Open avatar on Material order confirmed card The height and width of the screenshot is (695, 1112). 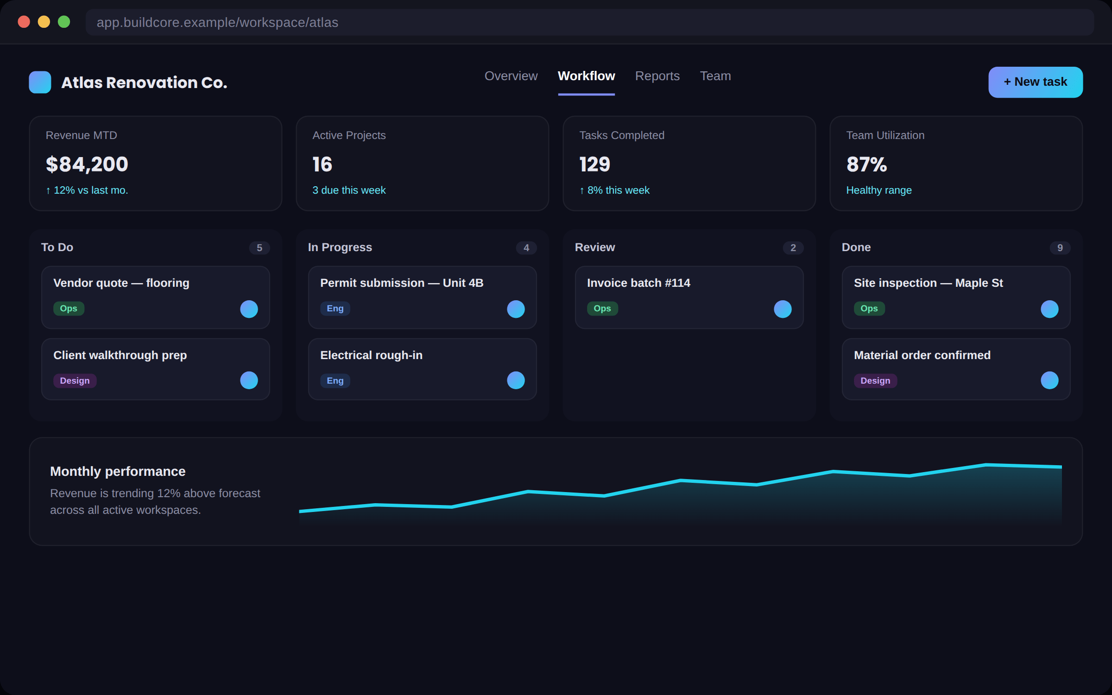tap(1049, 380)
